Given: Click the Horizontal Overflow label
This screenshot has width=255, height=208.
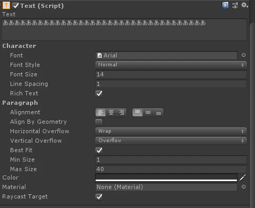Looking at the screenshot, I should point(40,131).
